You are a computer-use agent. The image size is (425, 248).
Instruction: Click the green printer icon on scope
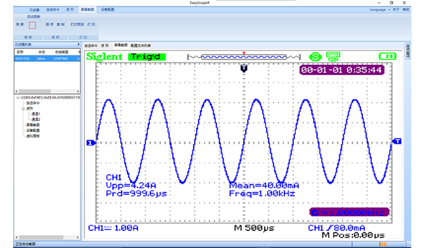(x=333, y=57)
